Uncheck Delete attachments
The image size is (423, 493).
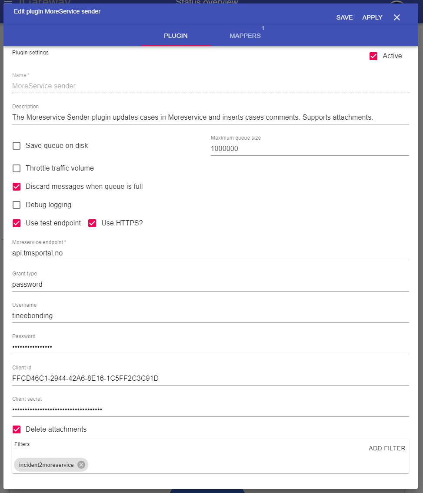pos(17,429)
